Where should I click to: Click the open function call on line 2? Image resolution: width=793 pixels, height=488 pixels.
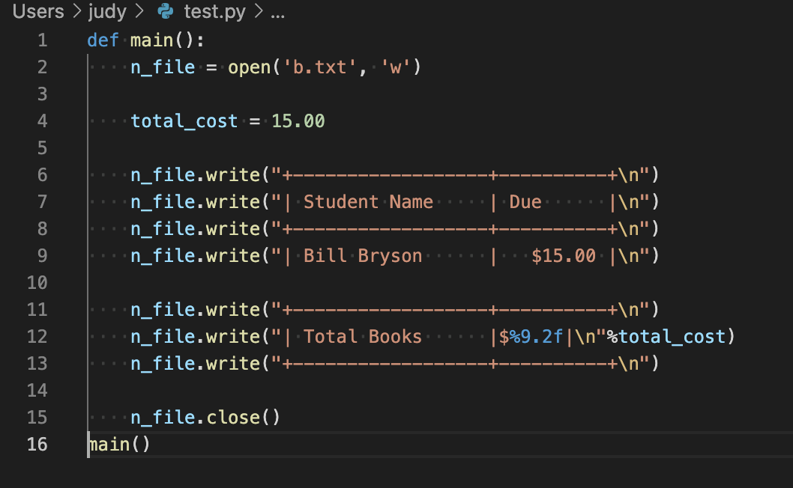pyautogui.click(x=250, y=67)
